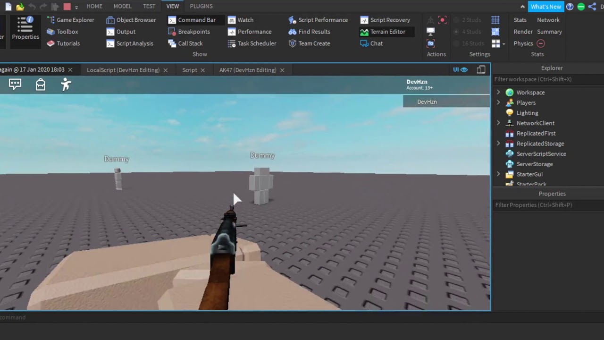
Task: Toggle the grid material icon in Settings
Action: (x=495, y=32)
